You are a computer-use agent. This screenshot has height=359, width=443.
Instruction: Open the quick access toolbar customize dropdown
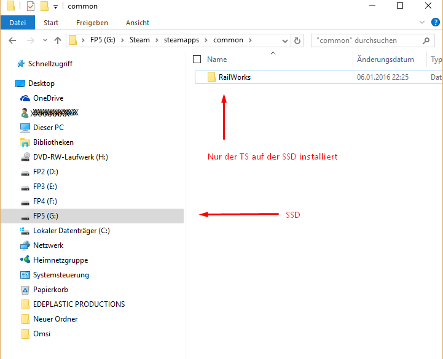tap(56, 7)
